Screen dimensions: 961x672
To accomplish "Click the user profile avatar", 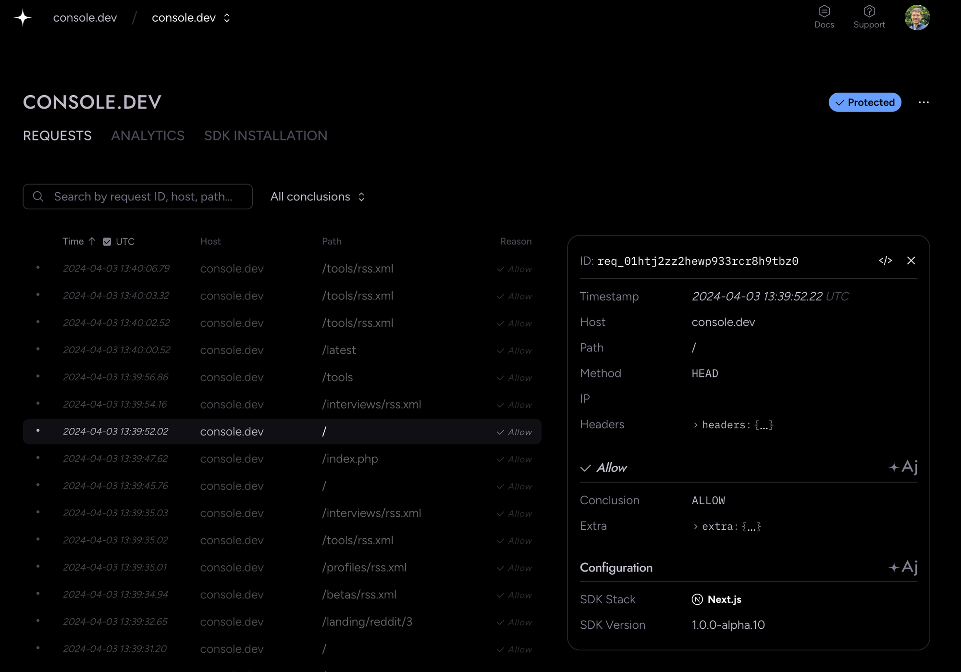I will (x=917, y=18).
